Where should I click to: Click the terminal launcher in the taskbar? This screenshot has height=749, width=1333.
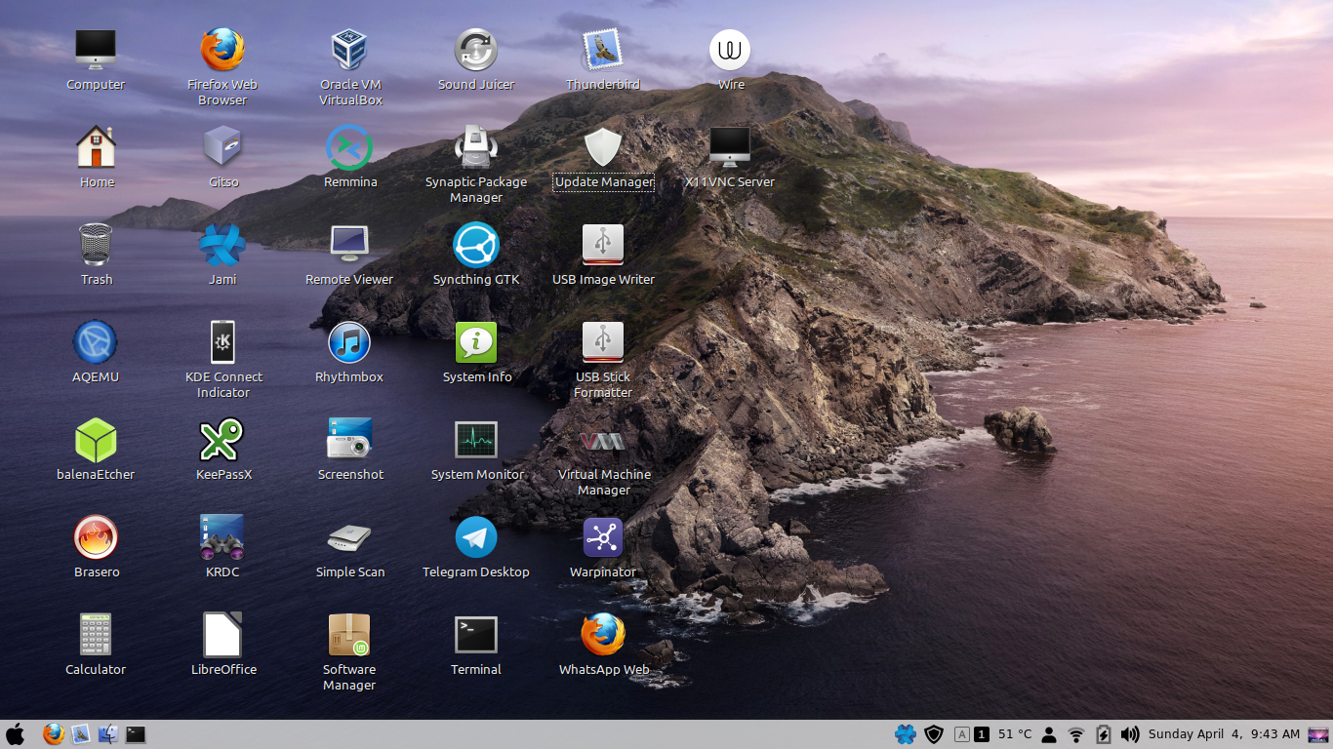coord(136,734)
